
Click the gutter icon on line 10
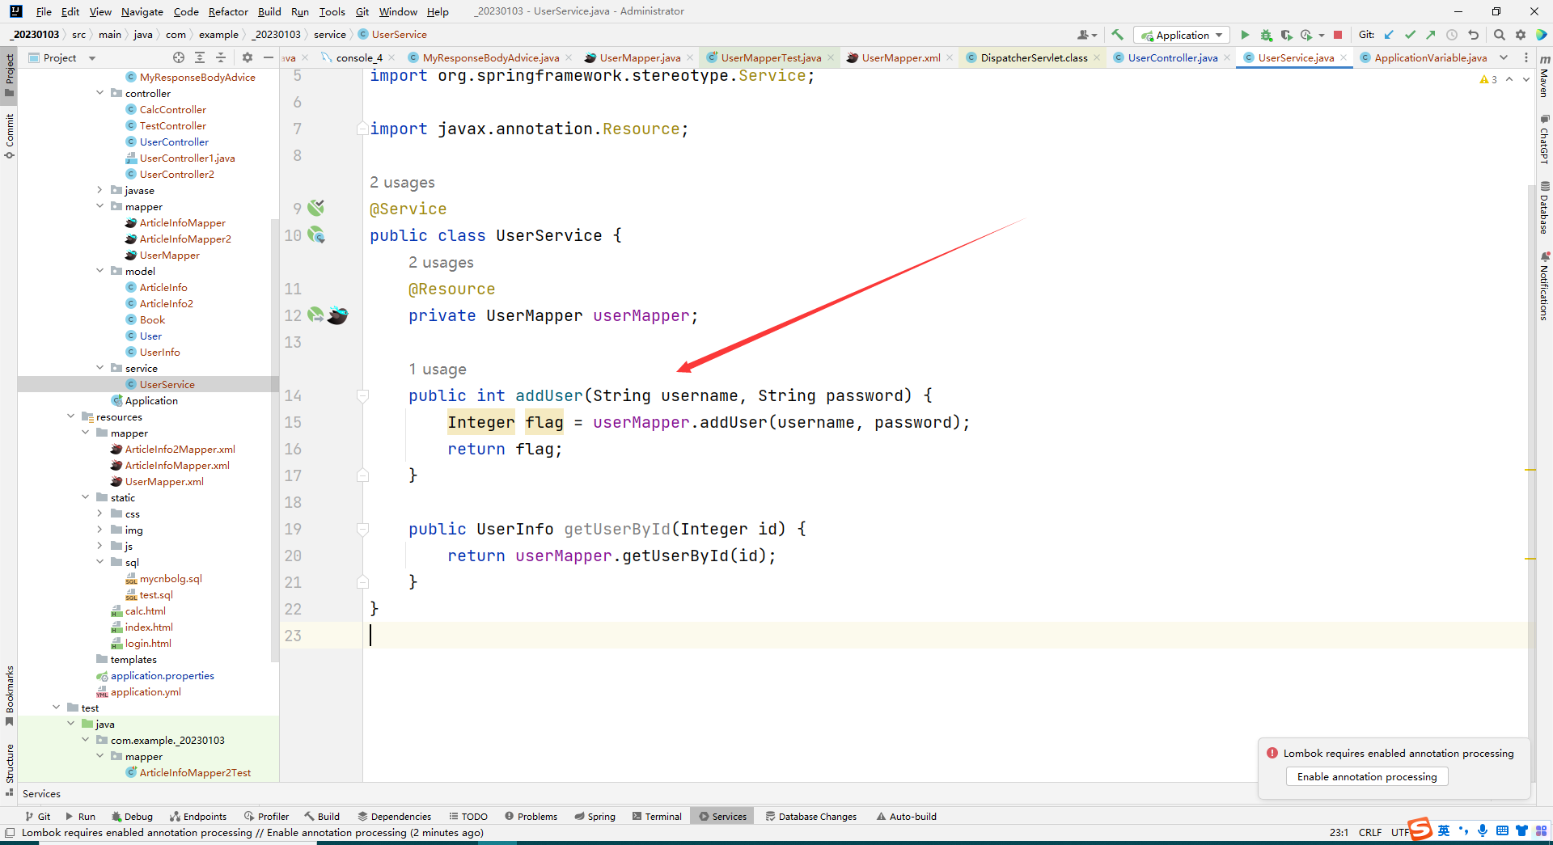316,235
